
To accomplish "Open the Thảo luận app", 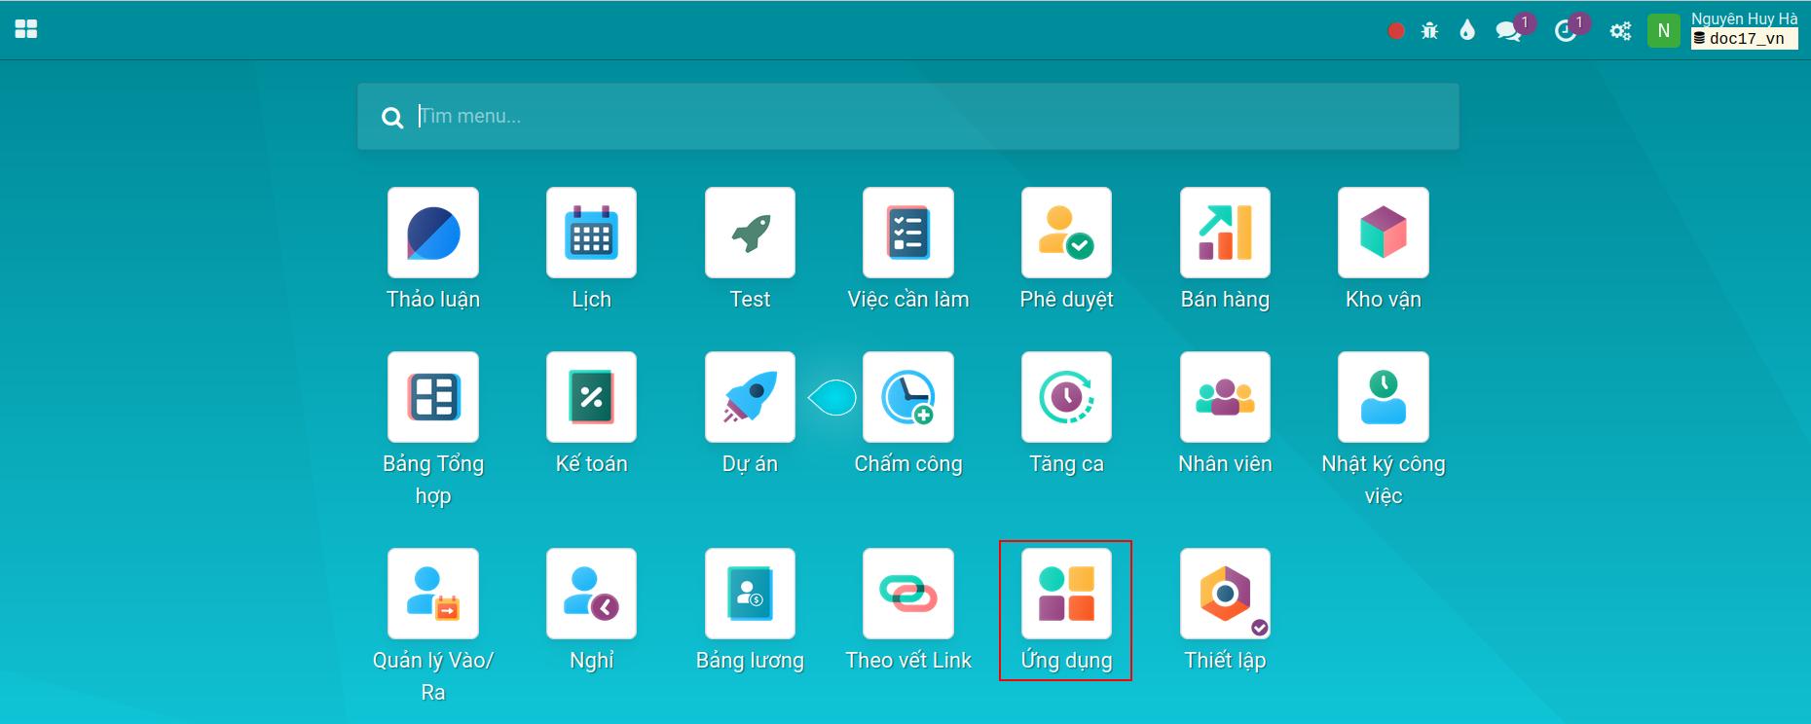I will pyautogui.click(x=433, y=233).
